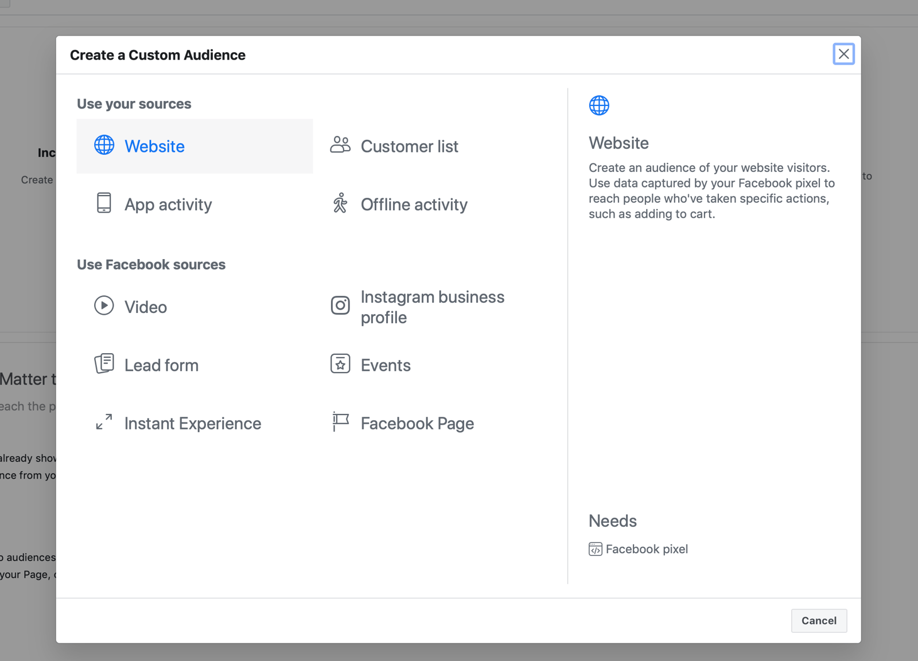
Task: Close the Create a Custom Audience dialog
Action: (843, 54)
